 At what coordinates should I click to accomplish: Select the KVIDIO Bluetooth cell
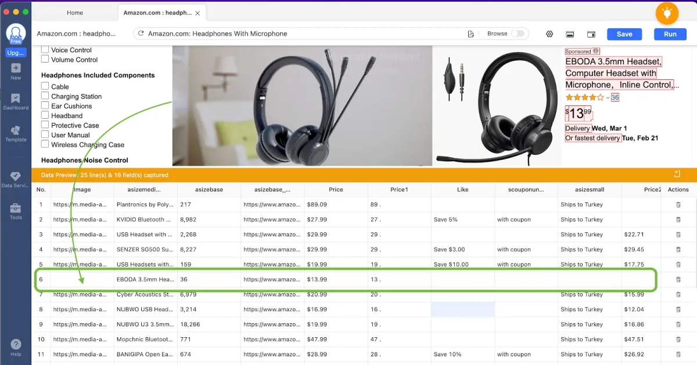[x=146, y=220]
